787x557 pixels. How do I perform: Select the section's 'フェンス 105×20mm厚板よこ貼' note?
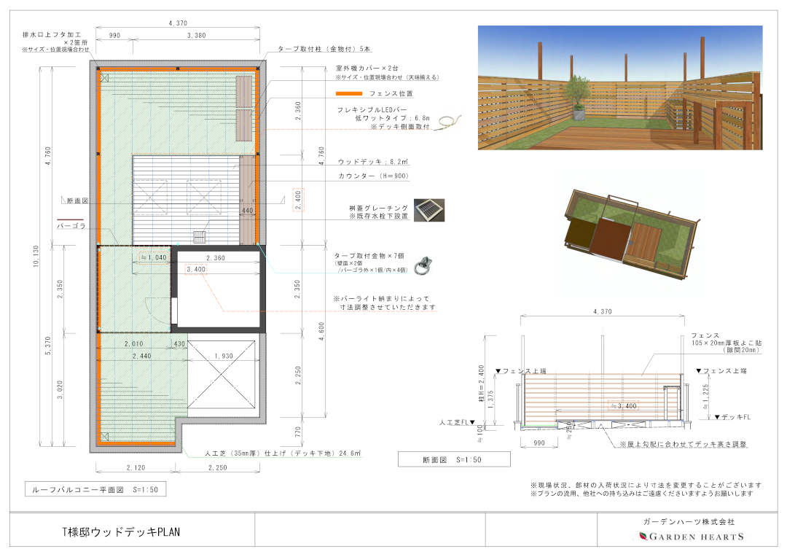[x=727, y=343]
